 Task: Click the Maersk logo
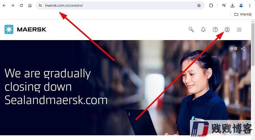click(25, 29)
